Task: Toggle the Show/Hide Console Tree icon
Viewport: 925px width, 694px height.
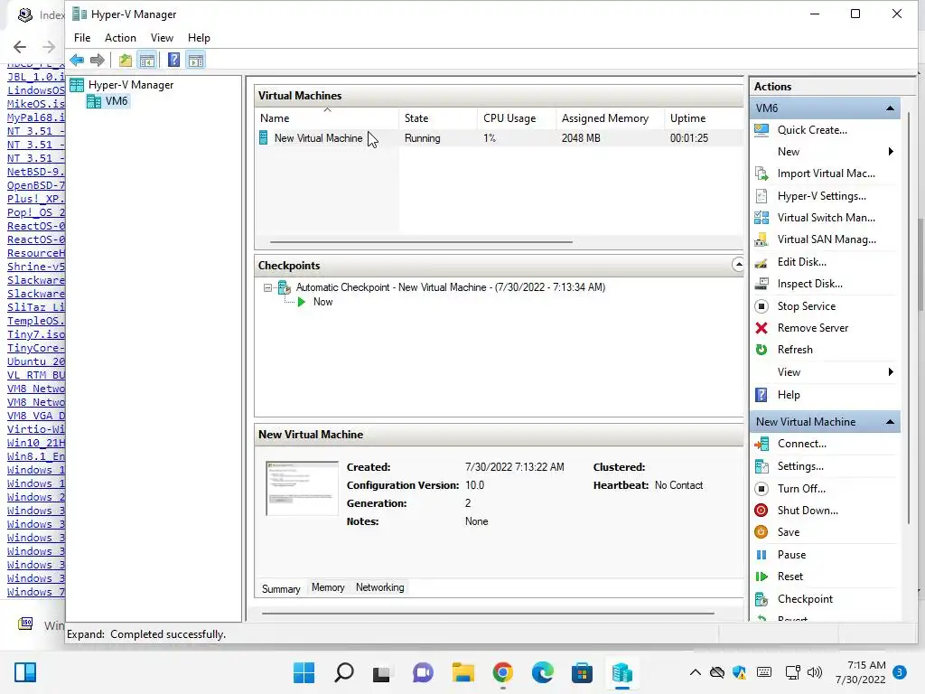Action: pyautogui.click(x=147, y=60)
